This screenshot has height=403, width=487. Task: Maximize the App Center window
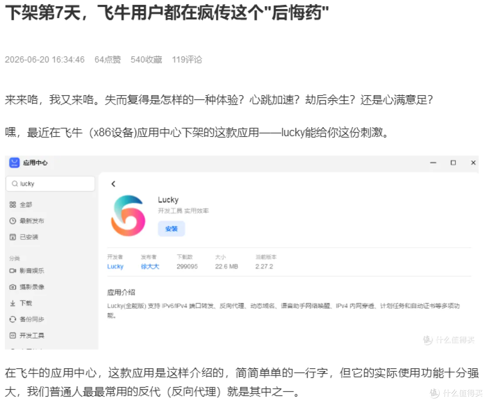point(453,163)
